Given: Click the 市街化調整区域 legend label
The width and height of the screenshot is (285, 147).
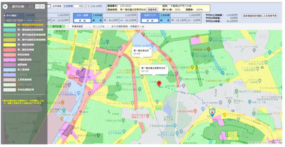Looking at the screenshot, I should pos(26,90).
